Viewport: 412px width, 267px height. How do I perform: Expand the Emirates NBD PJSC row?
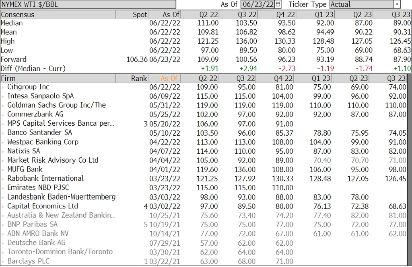[x=3, y=188]
